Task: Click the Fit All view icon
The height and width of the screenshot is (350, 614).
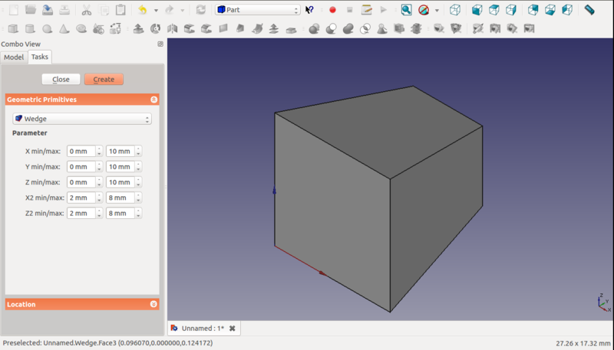Action: [x=406, y=10]
